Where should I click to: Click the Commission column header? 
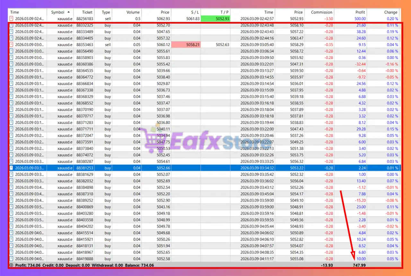[x=321, y=12]
